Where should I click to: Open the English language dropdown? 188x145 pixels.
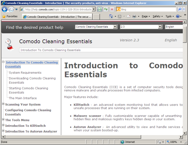coord(174,27)
